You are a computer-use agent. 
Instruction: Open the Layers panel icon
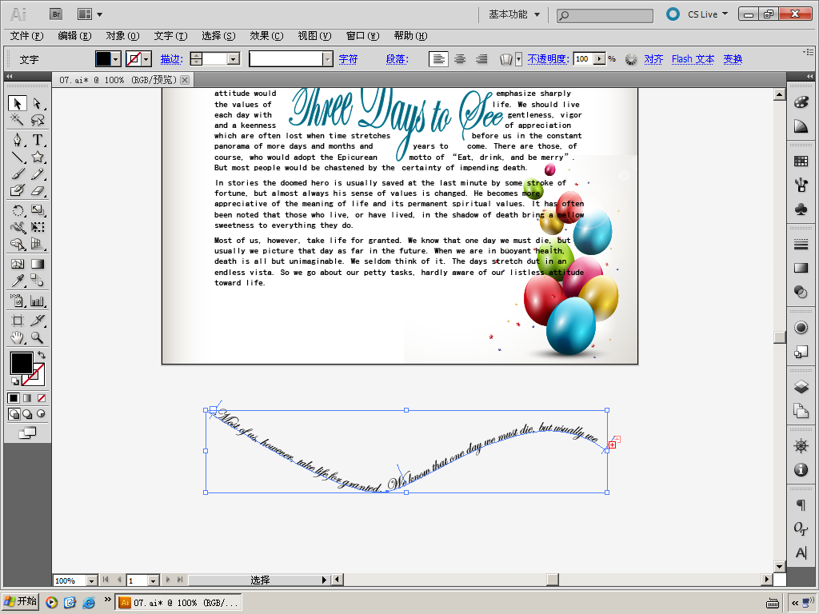[801, 387]
